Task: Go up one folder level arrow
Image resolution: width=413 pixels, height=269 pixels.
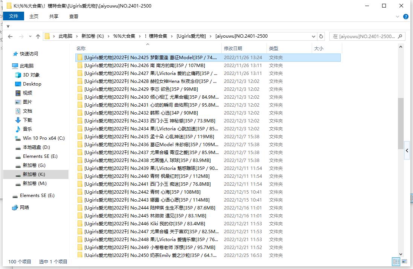Action: coord(38,37)
